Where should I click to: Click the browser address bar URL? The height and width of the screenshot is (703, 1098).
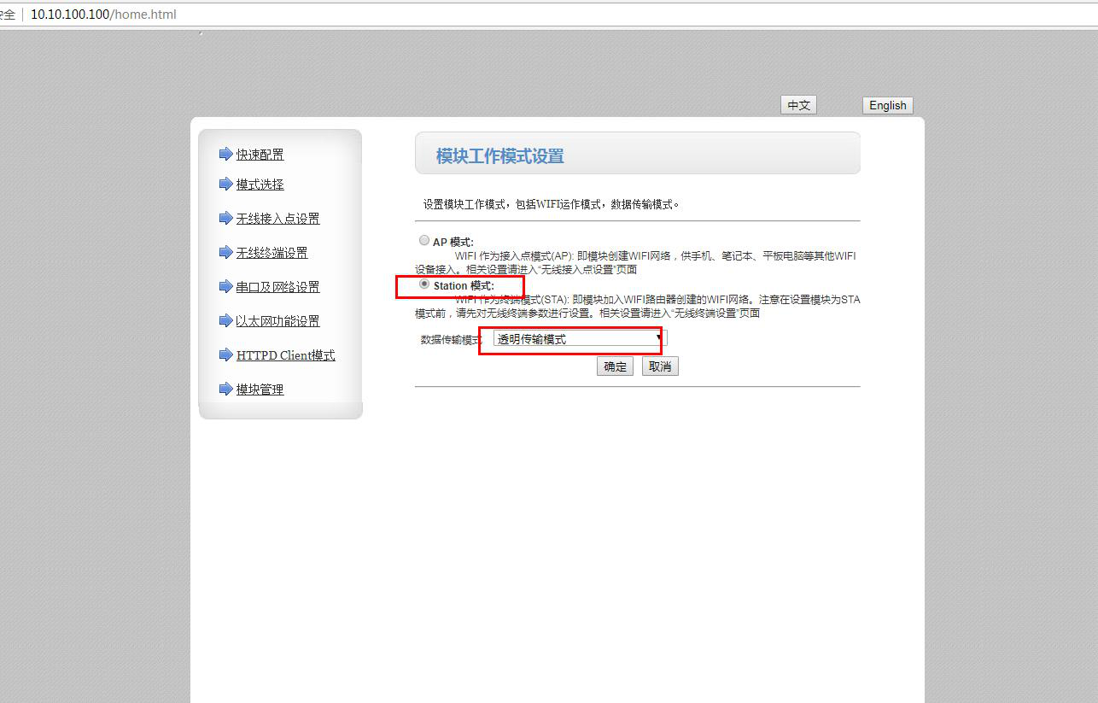pyautogui.click(x=103, y=15)
